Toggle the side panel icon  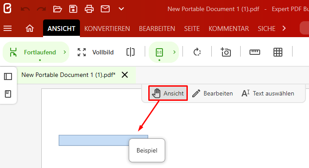tap(8, 76)
